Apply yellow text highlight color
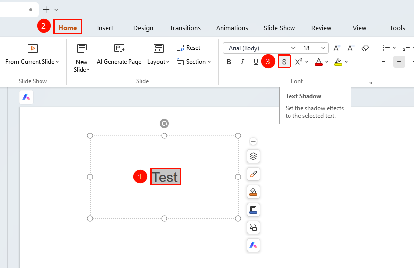 (x=338, y=62)
